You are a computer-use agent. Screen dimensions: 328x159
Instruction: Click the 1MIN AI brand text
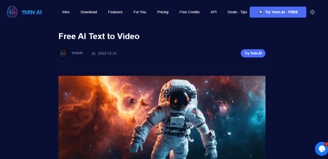click(31, 13)
